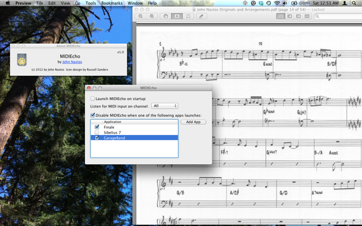This screenshot has height=226, width=362.
Task: Open the Apple menu
Action: pyautogui.click(x=8, y=3)
